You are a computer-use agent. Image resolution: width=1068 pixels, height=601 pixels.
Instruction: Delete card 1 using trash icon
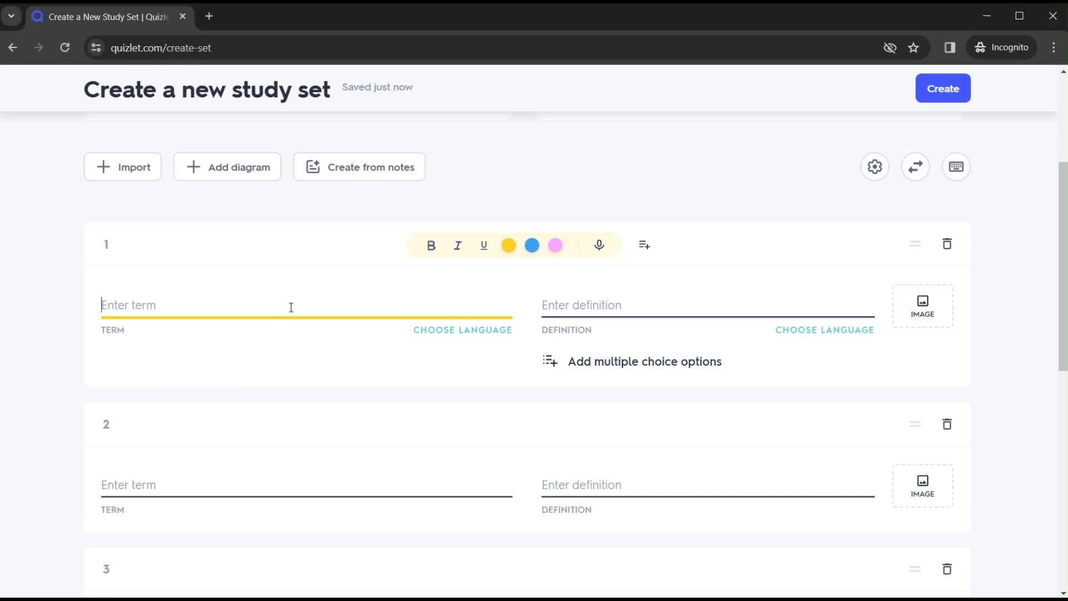(x=947, y=244)
